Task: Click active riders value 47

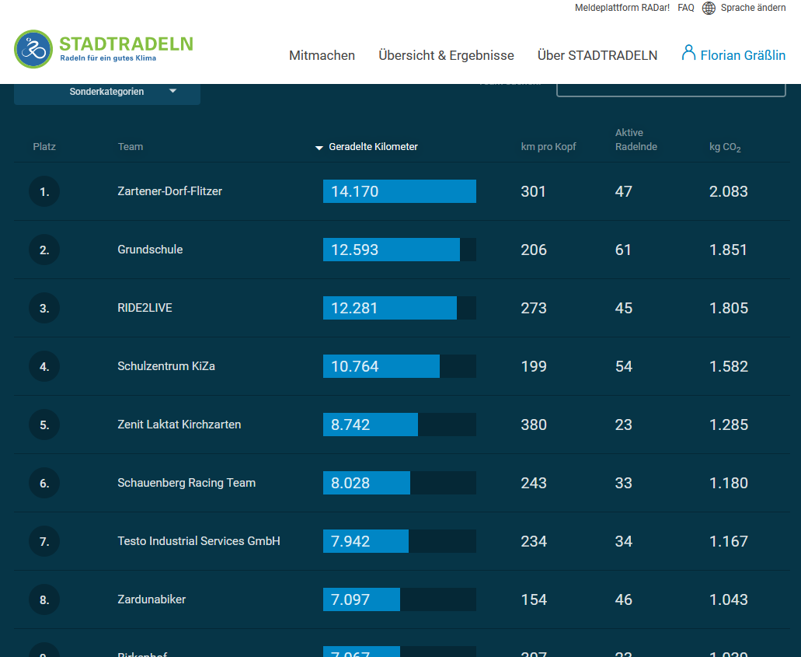Action: coord(624,191)
